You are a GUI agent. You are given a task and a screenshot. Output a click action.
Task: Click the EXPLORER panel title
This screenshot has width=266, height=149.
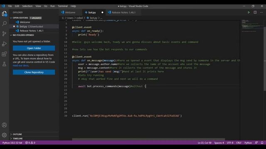coord(17,12)
